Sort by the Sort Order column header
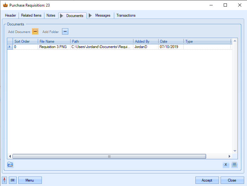This screenshot has width=247, height=186. pos(25,41)
